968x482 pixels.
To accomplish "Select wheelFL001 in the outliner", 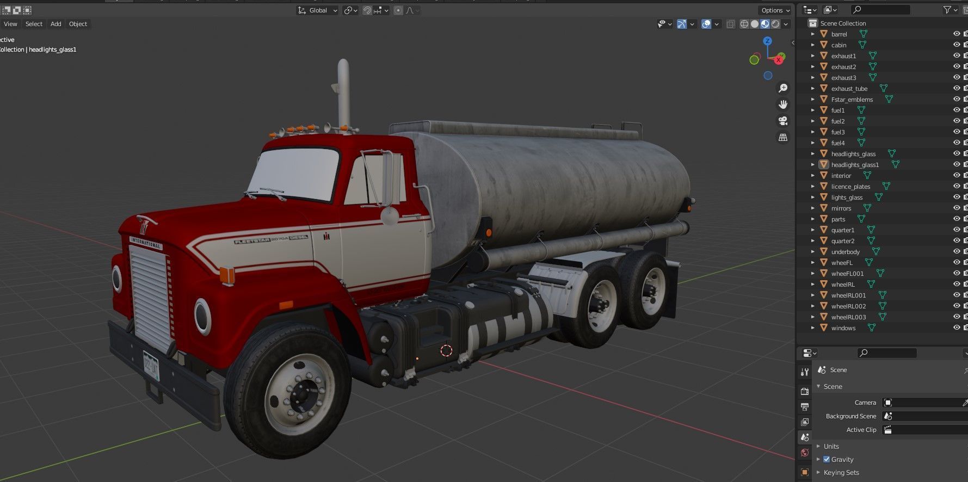I will 847,274.
